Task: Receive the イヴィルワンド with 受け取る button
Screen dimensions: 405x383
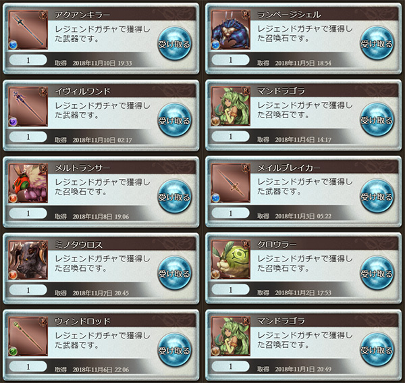Action: [175, 120]
